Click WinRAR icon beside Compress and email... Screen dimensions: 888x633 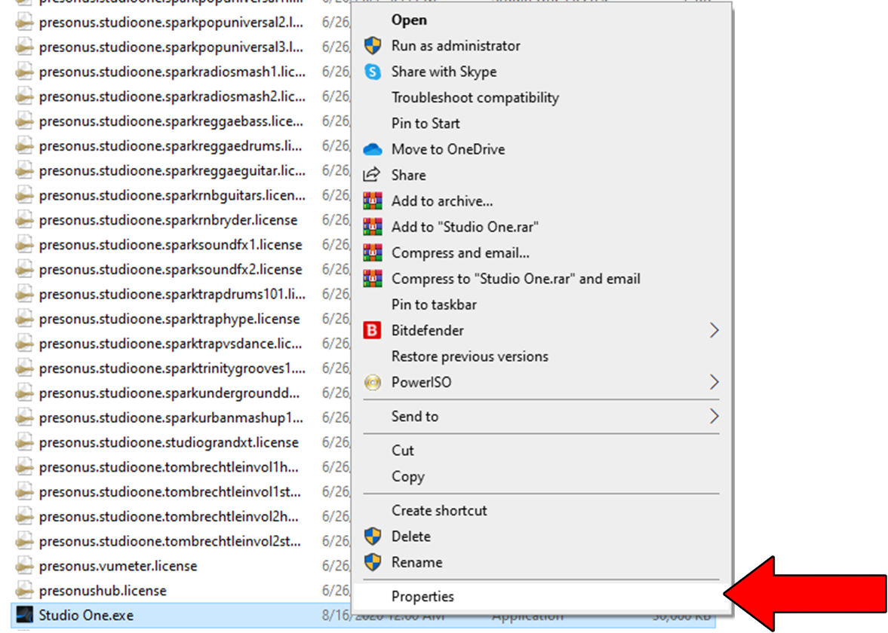click(373, 253)
